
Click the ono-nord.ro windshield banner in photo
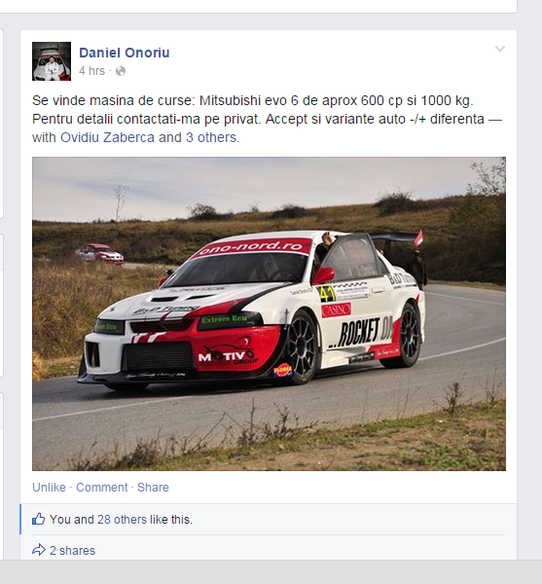[251, 247]
